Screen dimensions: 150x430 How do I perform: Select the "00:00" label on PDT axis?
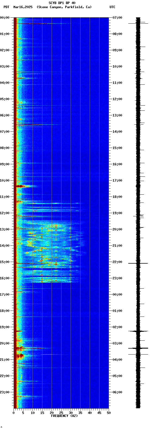(5, 18)
